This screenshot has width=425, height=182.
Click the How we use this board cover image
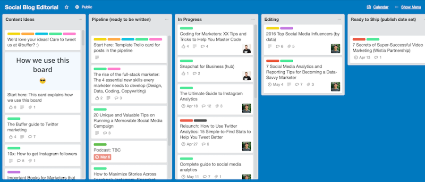[43, 71]
